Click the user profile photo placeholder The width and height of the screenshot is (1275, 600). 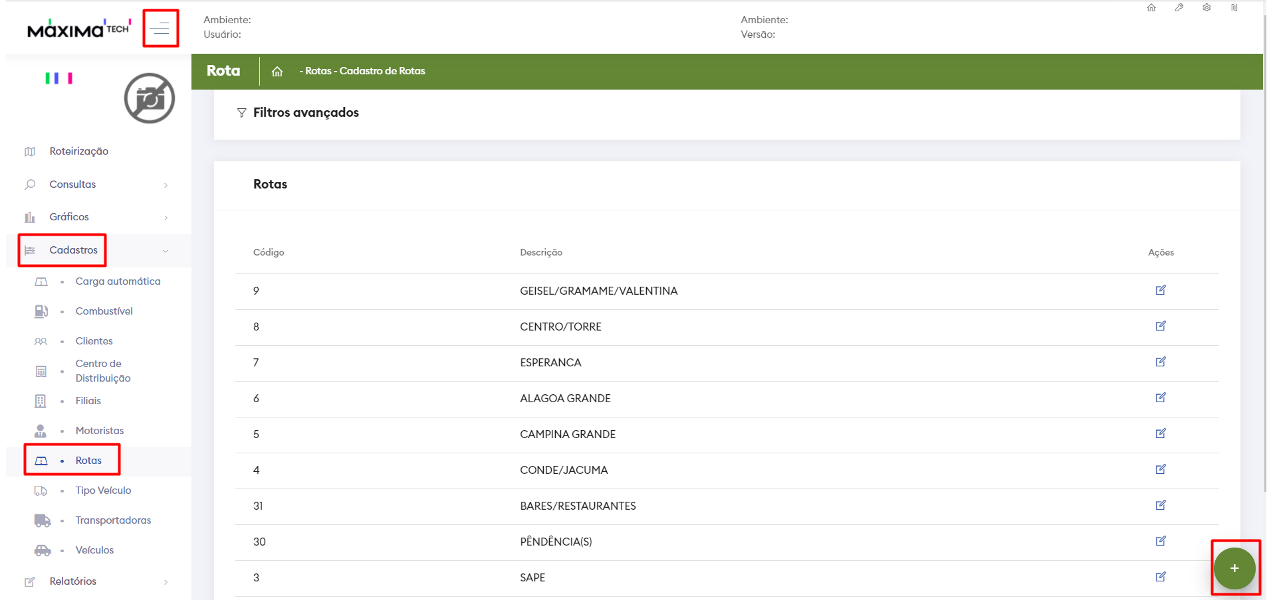point(150,98)
